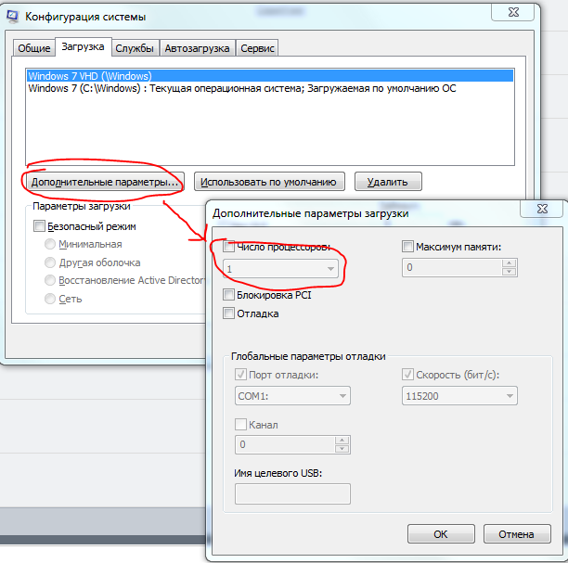Viewport: 568px width, 563px height.
Task: Select Windows 7 VHD boot entry
Action: coord(270,76)
